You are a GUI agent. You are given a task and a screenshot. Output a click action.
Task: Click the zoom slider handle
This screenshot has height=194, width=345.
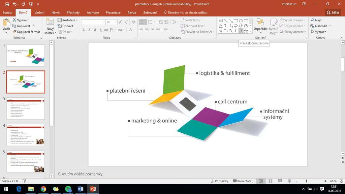point(307,181)
